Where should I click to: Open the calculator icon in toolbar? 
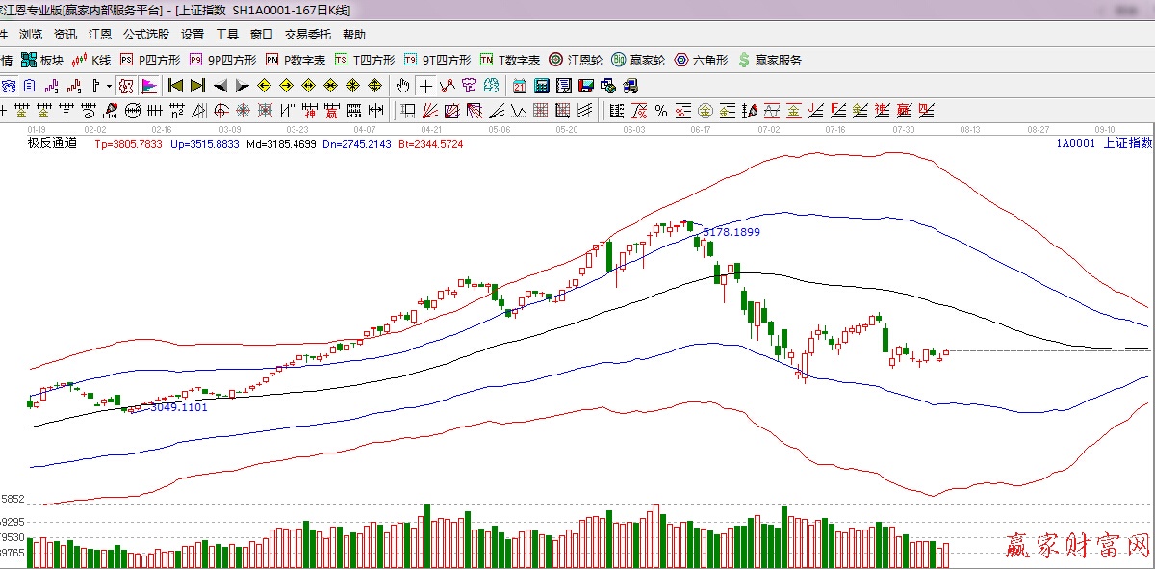[542, 86]
